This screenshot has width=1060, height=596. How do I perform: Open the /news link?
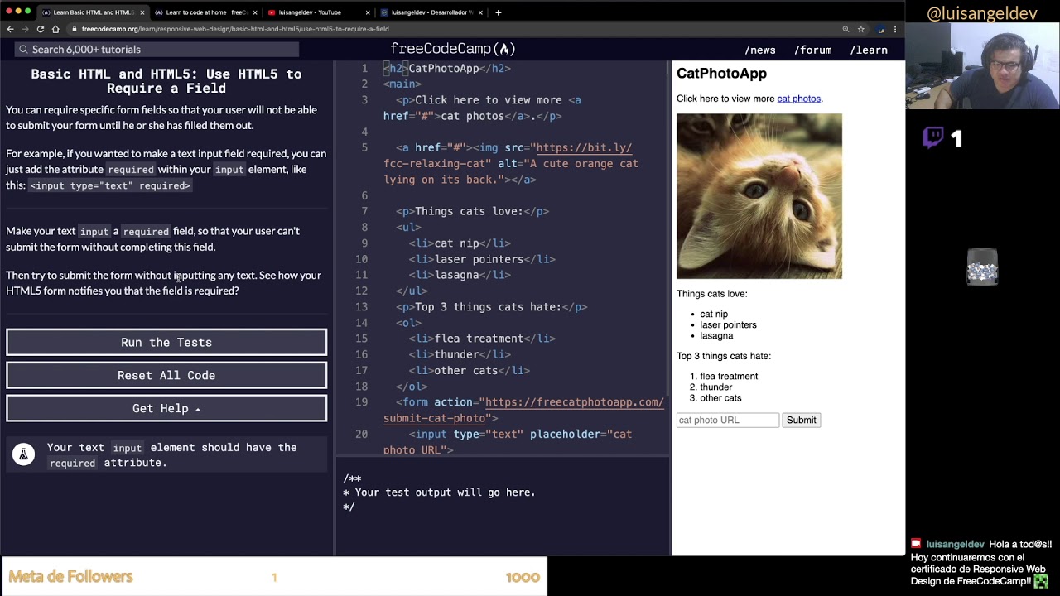point(760,50)
